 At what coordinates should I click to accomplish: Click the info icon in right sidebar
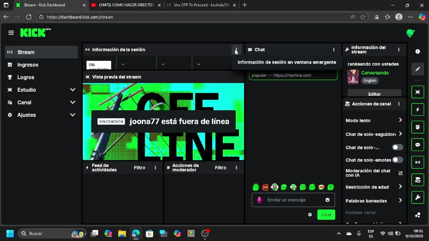418,52
